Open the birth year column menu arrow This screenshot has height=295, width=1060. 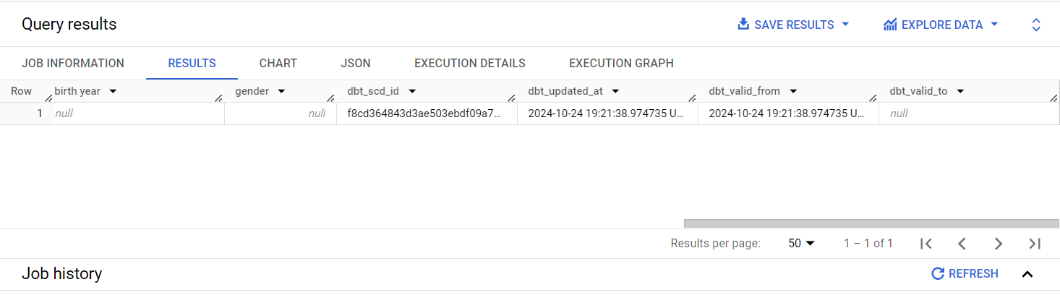(113, 91)
